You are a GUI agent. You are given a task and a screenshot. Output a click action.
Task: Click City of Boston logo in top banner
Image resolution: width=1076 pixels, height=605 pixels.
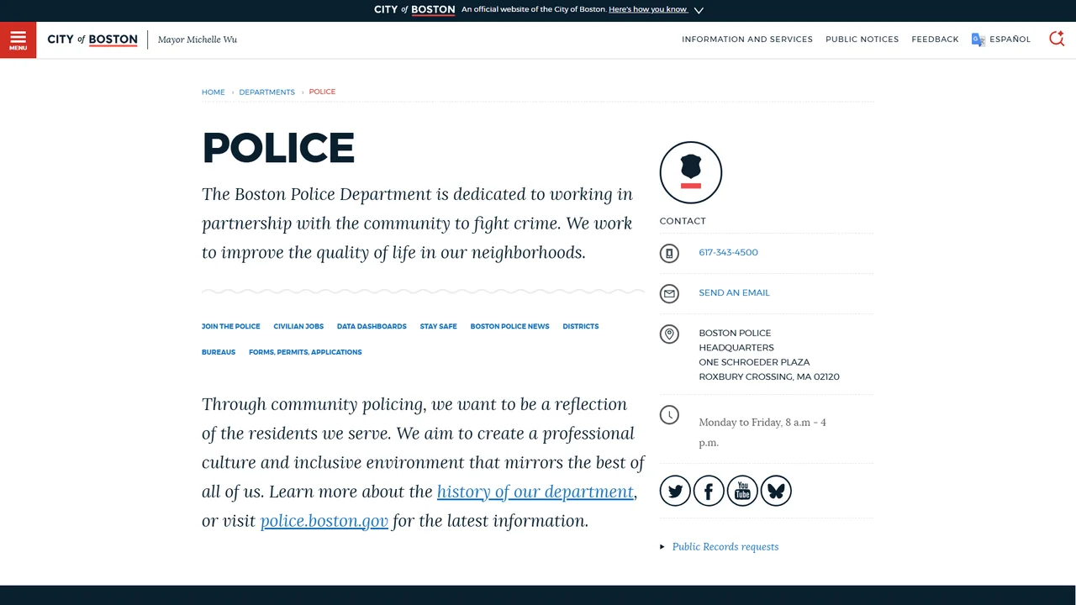[x=414, y=9]
